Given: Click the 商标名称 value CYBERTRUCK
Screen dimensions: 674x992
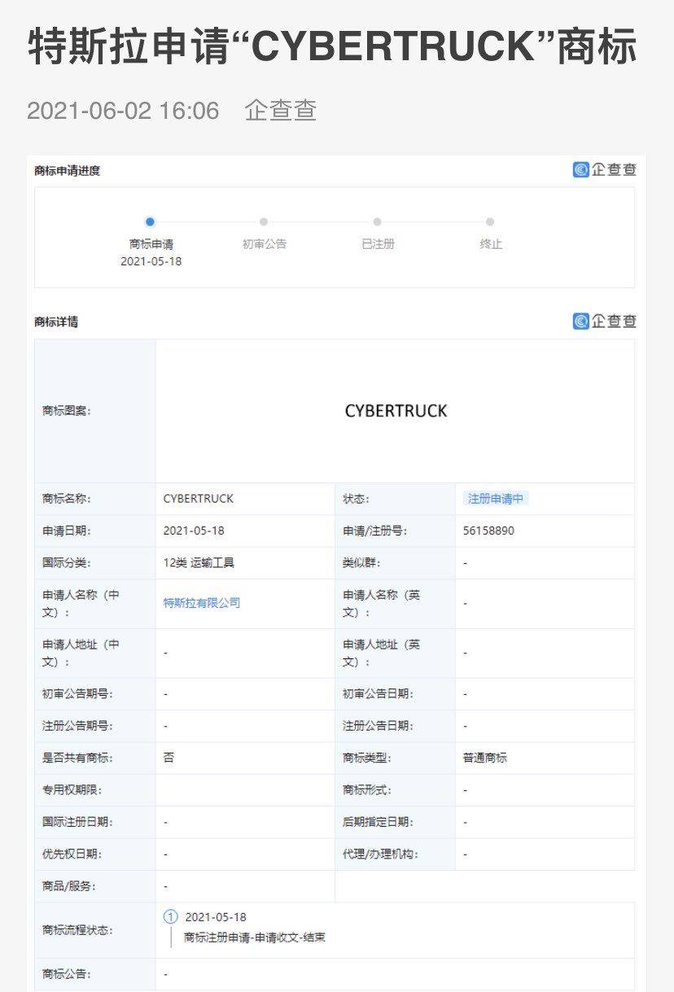Looking at the screenshot, I should [x=198, y=499].
